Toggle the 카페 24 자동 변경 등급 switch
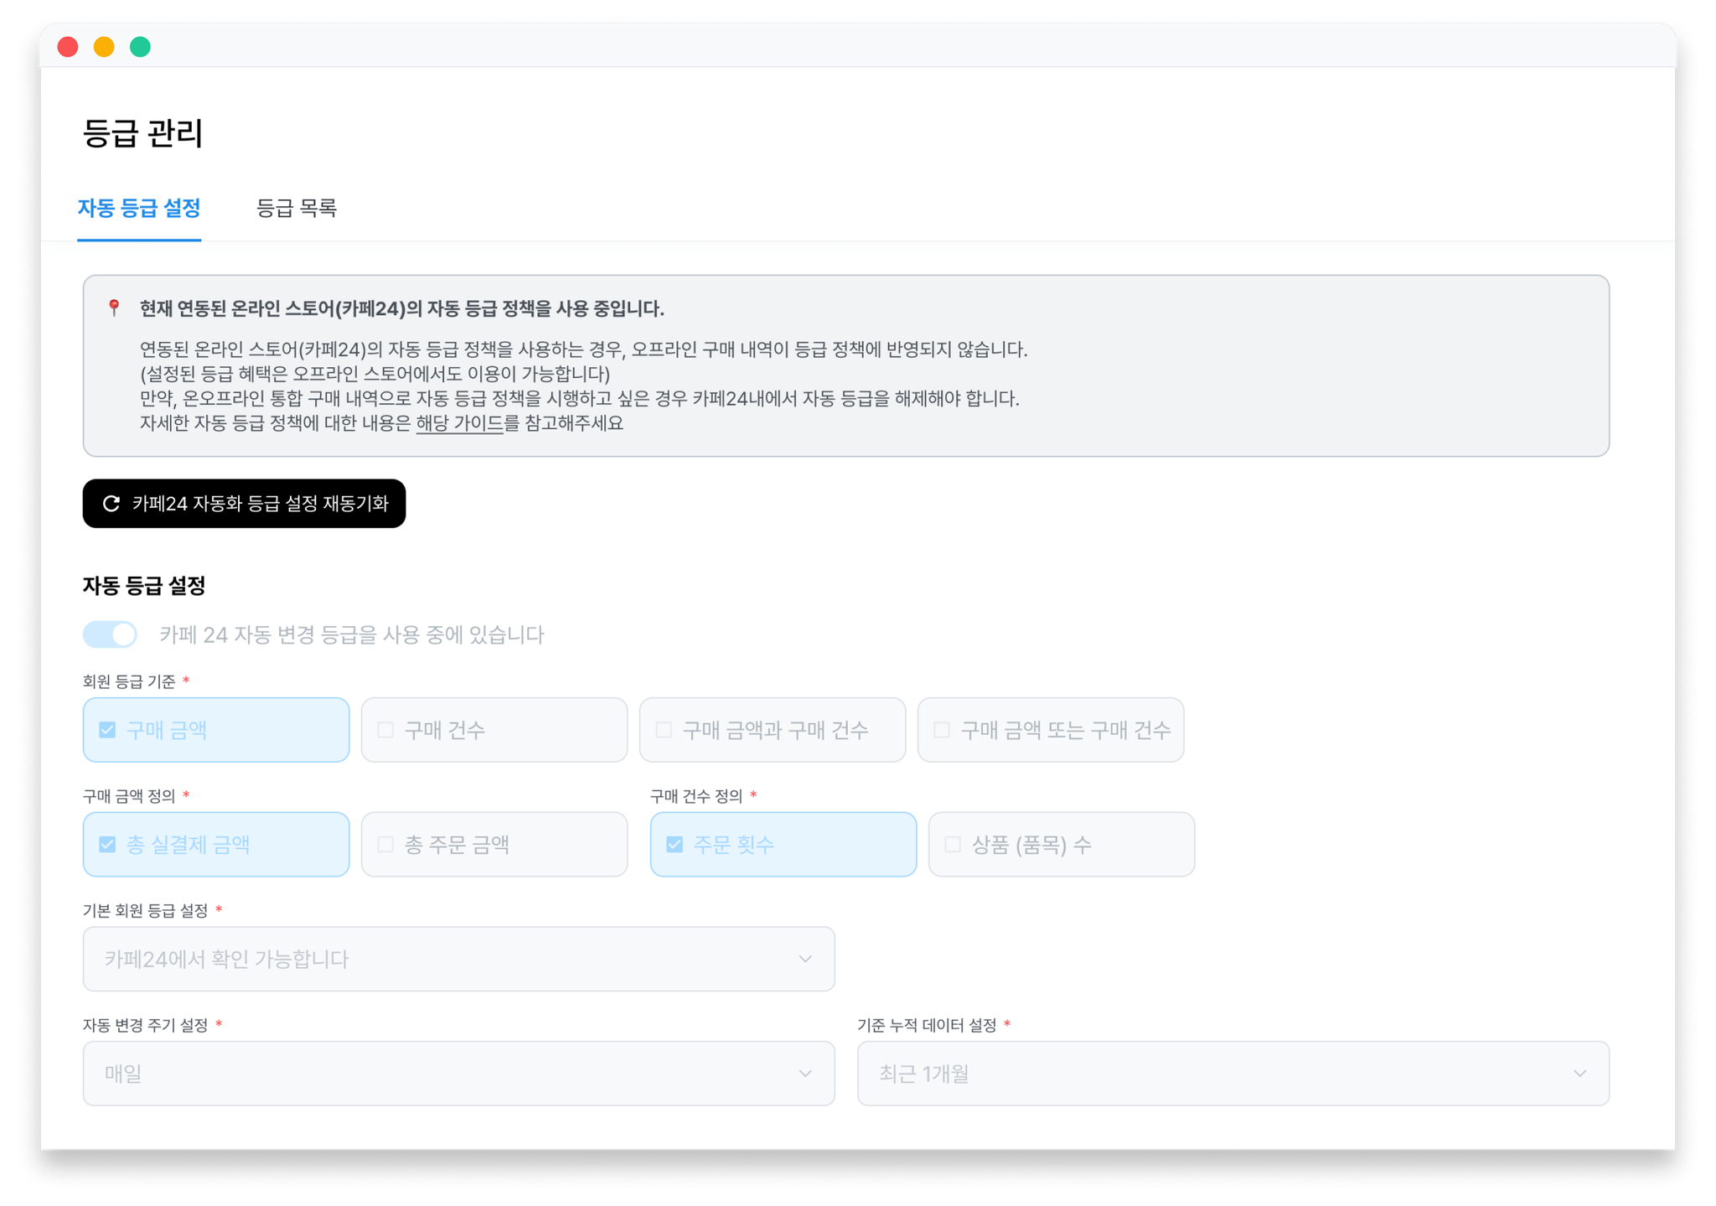Screen dimensions: 1716x1206 click(x=111, y=634)
